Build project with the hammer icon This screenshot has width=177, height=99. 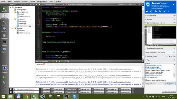pyautogui.click(x=4, y=87)
